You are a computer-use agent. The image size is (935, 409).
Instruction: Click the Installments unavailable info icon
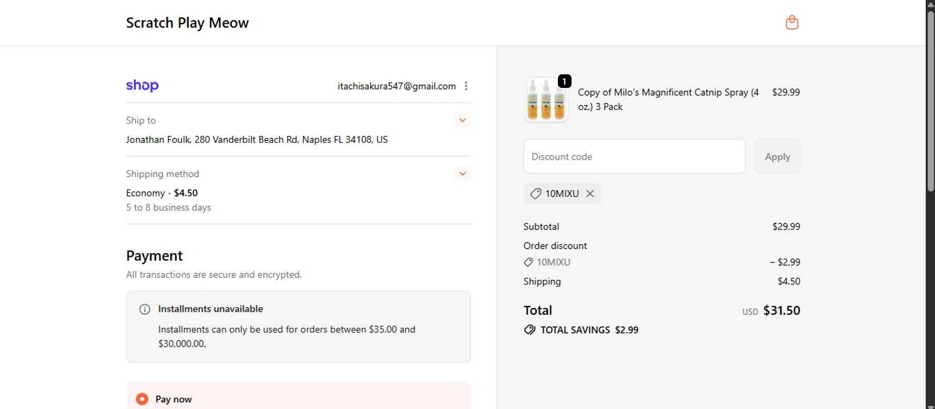(x=145, y=309)
